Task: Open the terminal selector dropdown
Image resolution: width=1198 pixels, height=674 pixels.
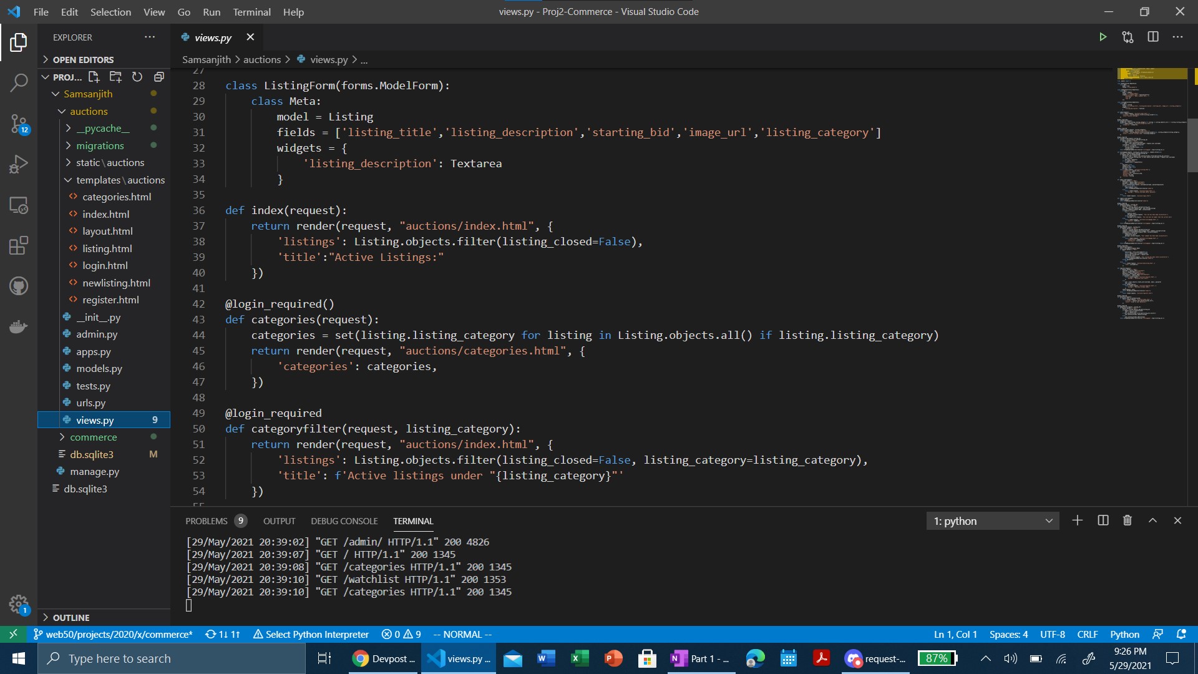Action: point(992,520)
